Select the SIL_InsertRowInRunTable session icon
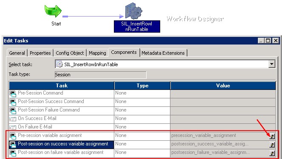Screen dimensions: 283x159 click(134, 11)
